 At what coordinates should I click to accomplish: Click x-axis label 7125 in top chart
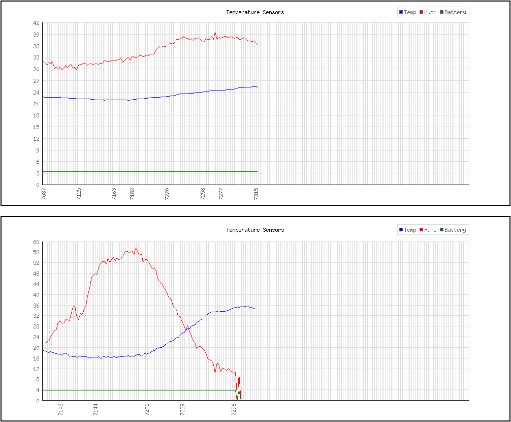click(79, 194)
